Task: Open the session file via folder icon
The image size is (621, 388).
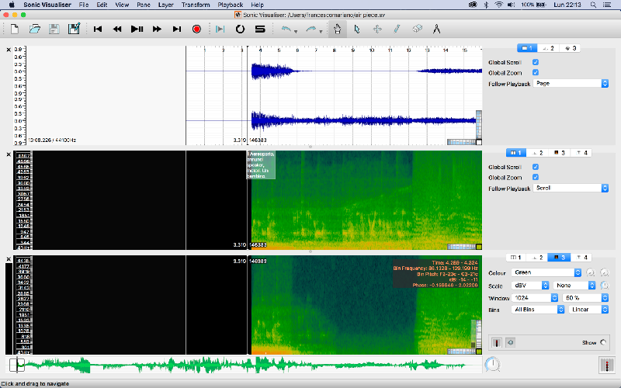Action: coord(34,29)
